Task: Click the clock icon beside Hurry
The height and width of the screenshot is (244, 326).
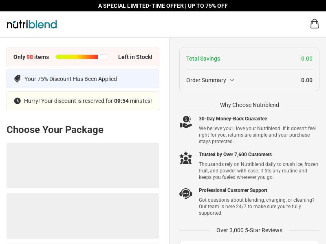Action: [x=17, y=101]
